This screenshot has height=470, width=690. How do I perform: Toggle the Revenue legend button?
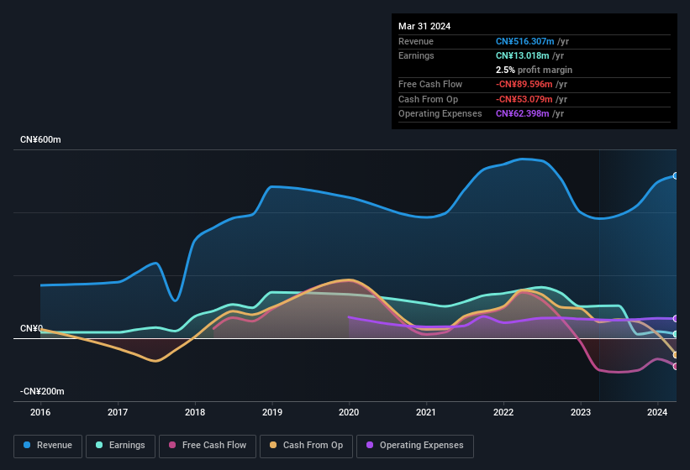(48, 446)
